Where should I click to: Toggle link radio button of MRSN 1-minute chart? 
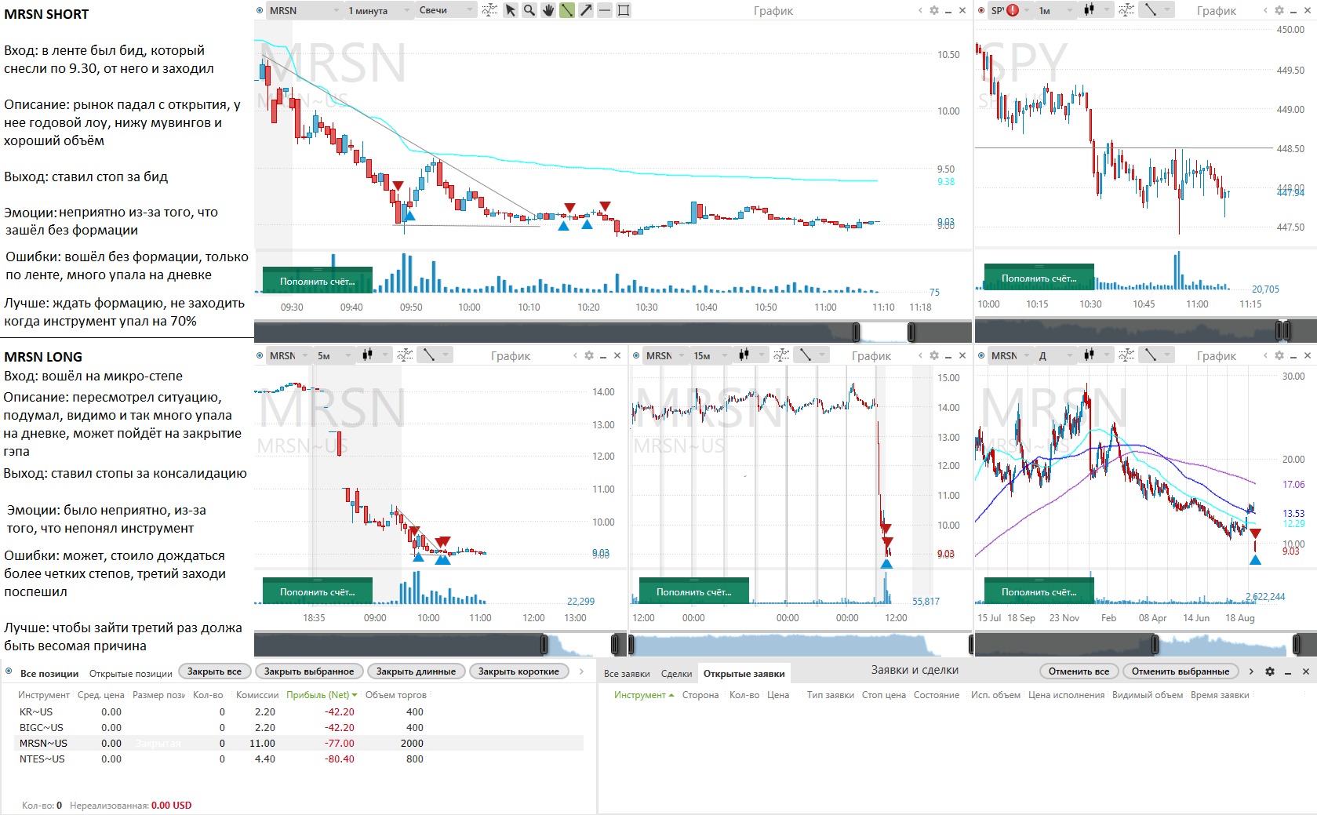[260, 10]
